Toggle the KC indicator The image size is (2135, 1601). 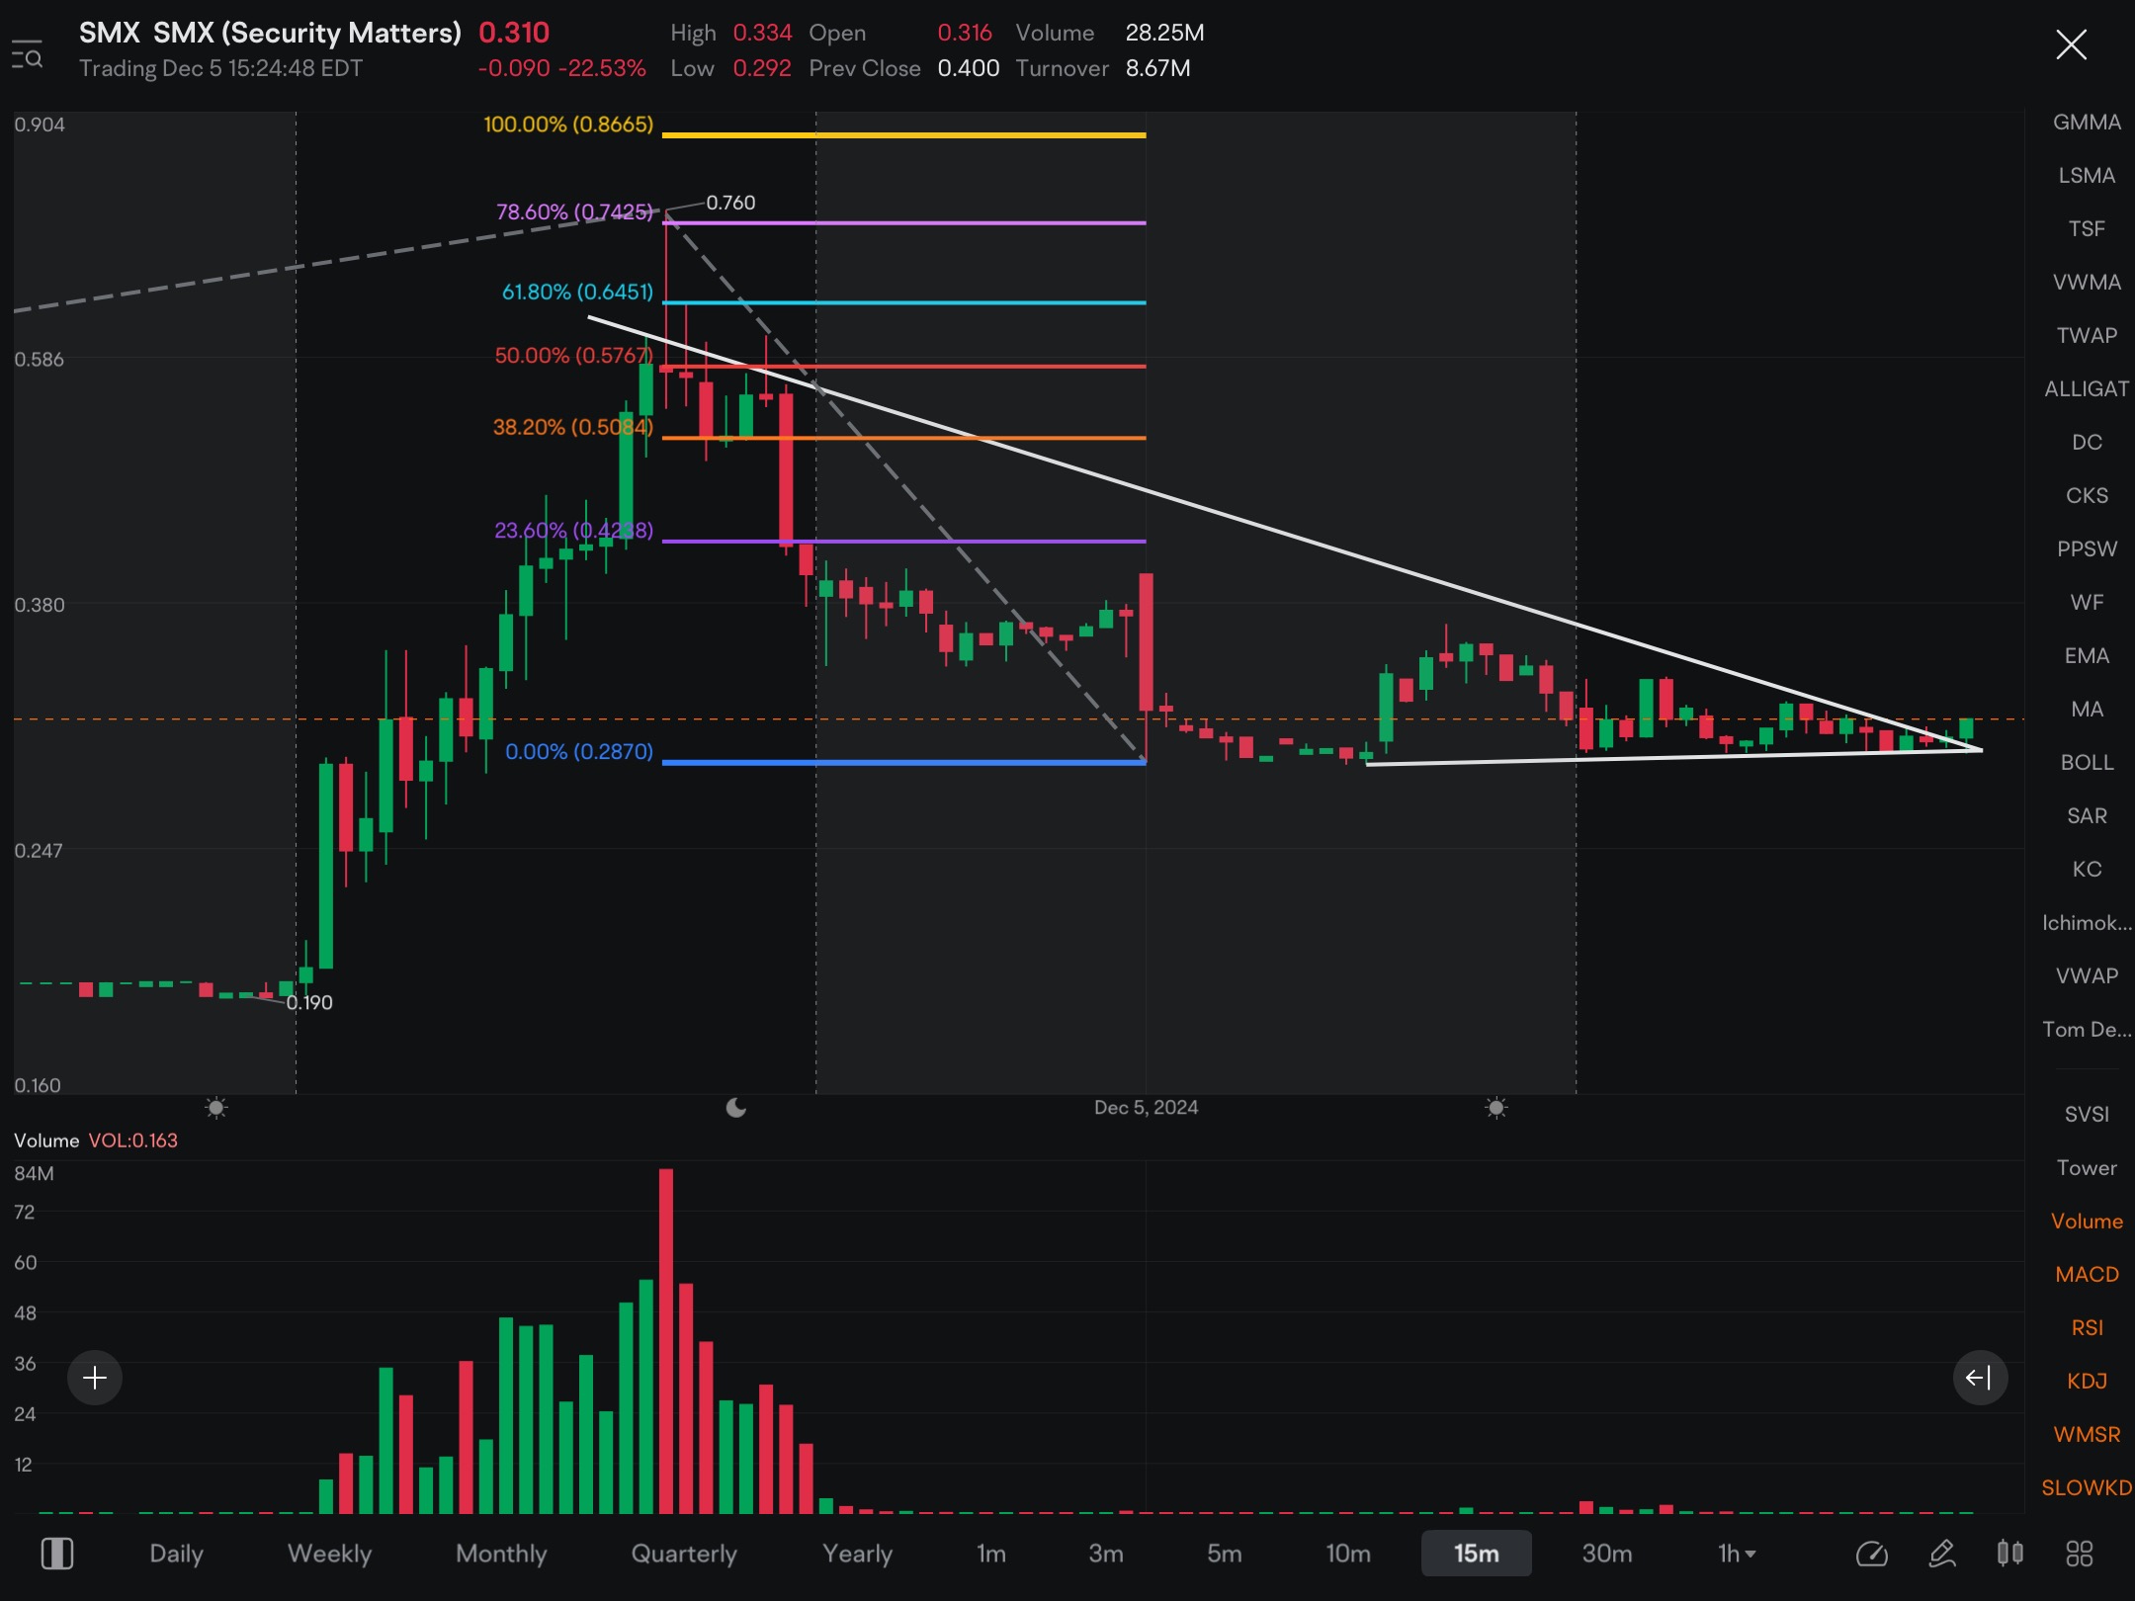(2087, 870)
